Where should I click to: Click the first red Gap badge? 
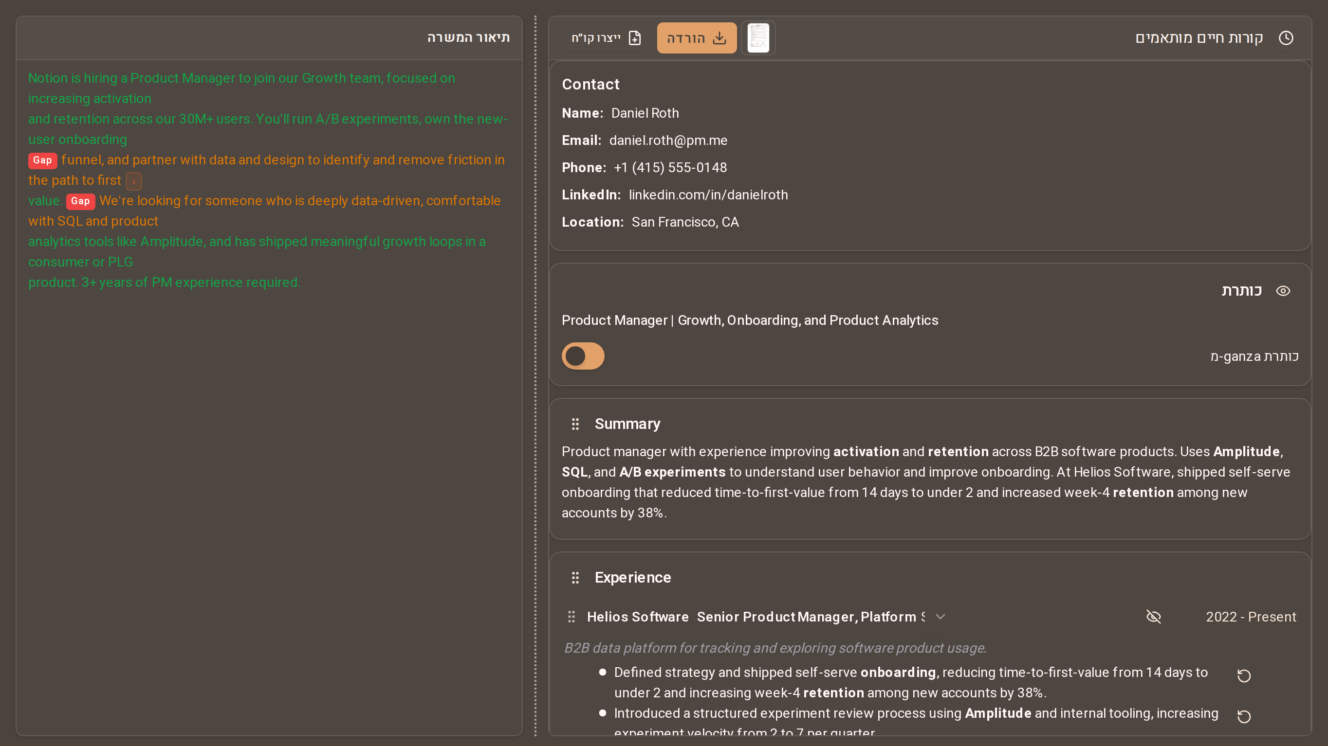(43, 160)
